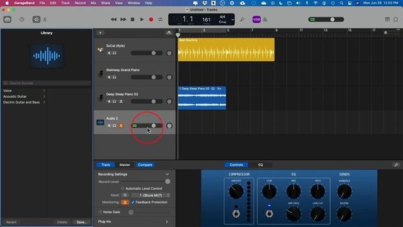This screenshot has width=403, height=227.
Task: Open Quick Help question mark button
Action: tap(22, 20)
